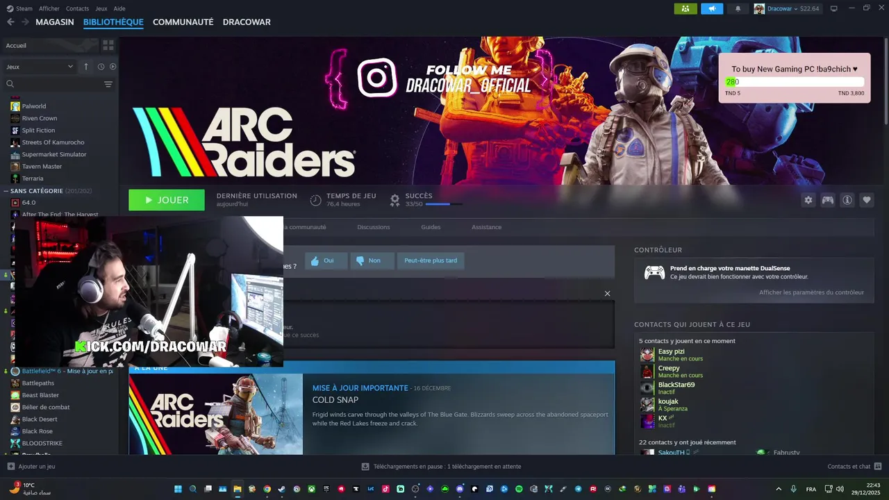The width and height of the screenshot is (889, 500).
Task: Open the Aide menu
Action: pyautogui.click(x=119, y=8)
